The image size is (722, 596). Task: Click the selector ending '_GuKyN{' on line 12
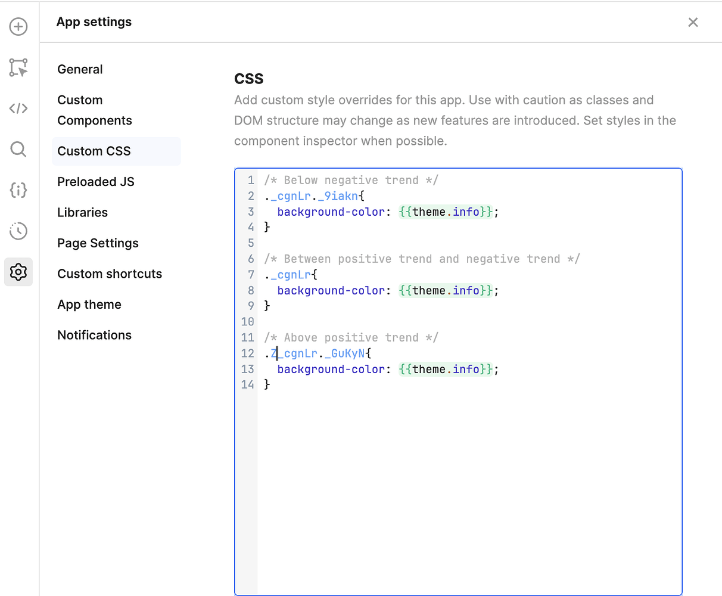point(318,353)
